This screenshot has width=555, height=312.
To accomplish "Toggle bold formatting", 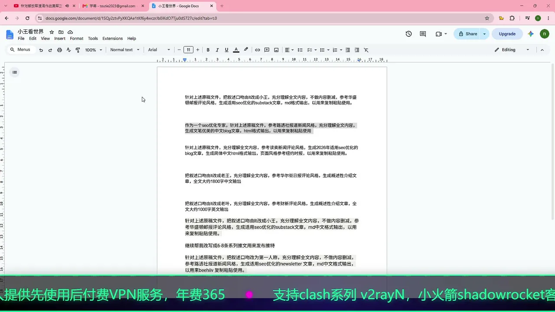I will (208, 50).
